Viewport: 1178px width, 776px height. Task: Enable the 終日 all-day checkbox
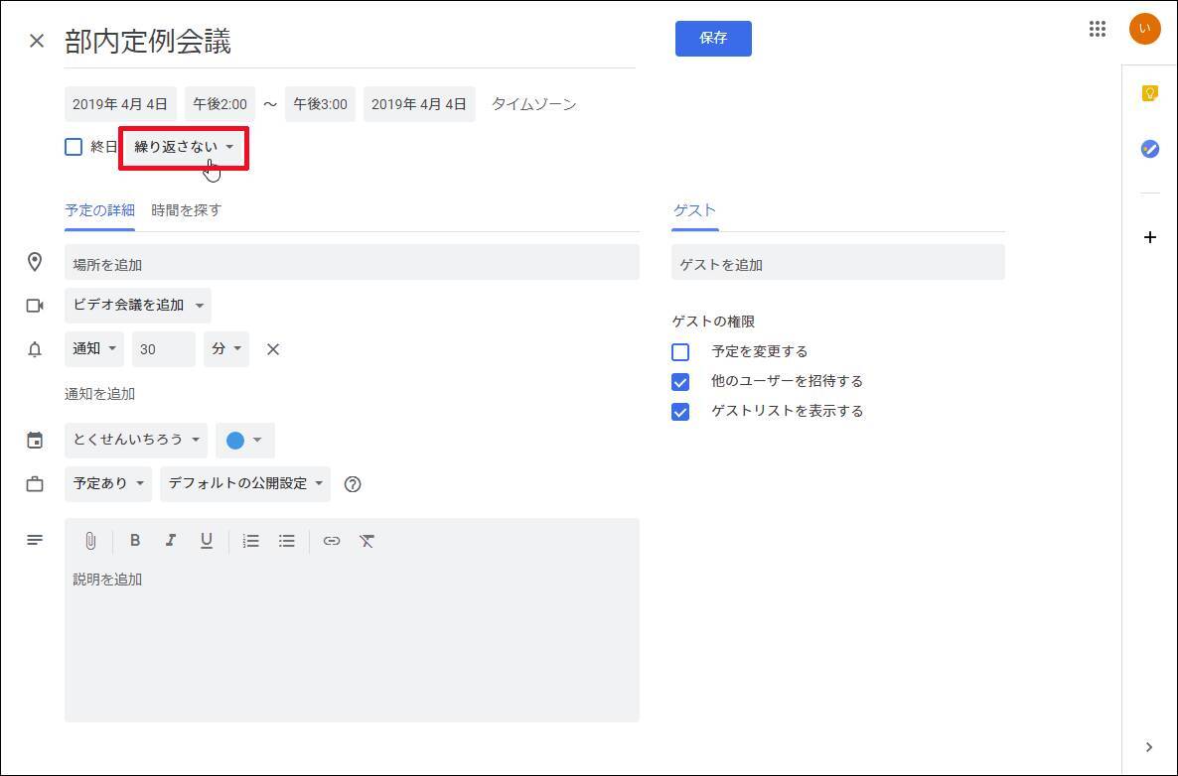(x=74, y=147)
